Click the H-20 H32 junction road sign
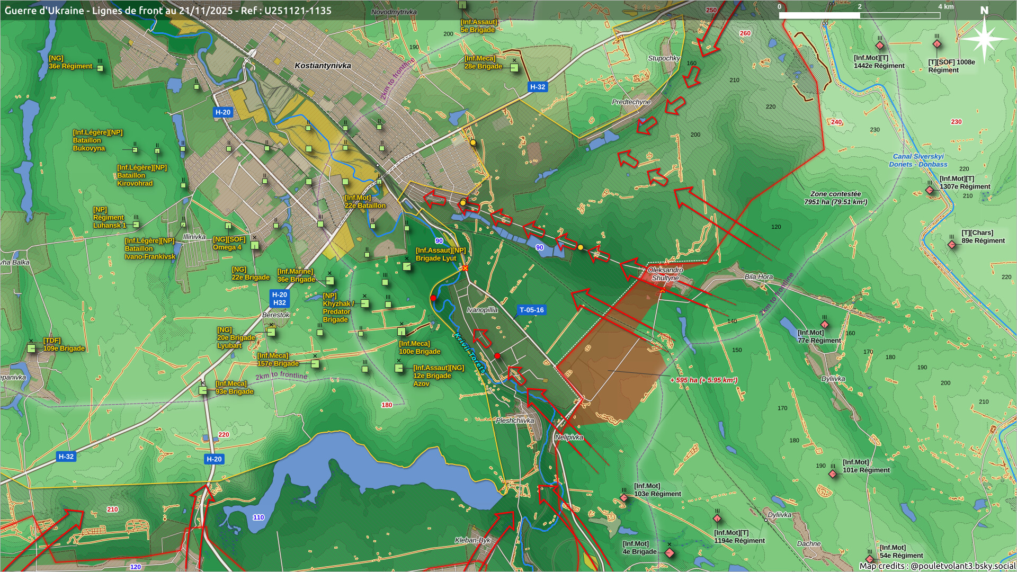 [279, 299]
